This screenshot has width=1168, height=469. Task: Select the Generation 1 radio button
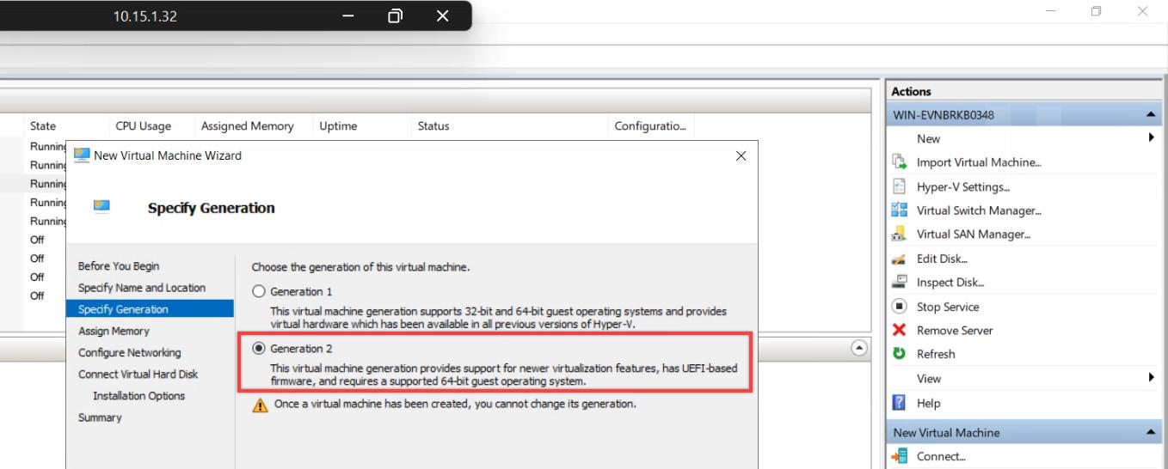tap(259, 291)
